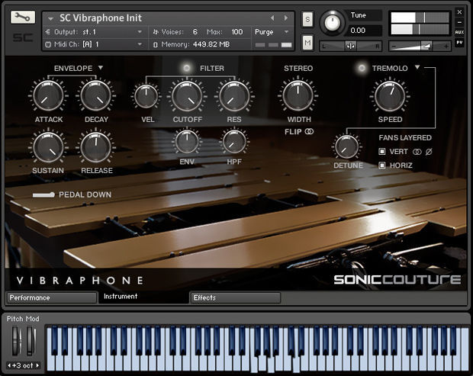
Task: Click the SC Vibraphone Init name
Action: (x=101, y=18)
